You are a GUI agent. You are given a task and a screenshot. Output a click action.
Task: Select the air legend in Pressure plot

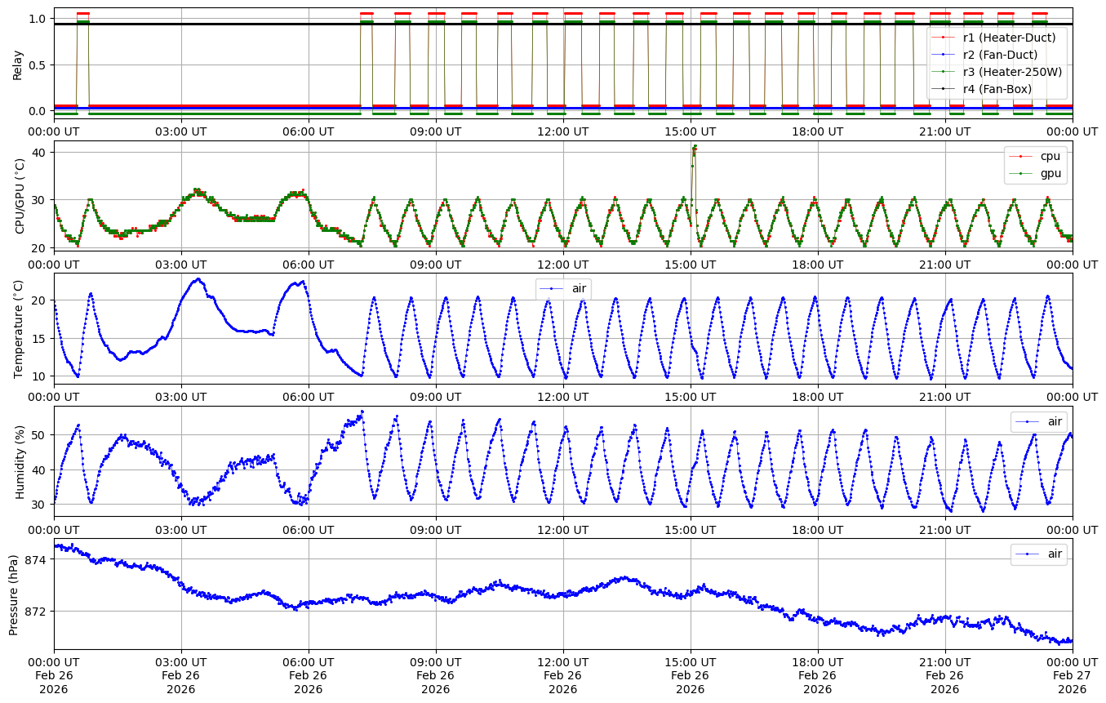1055,554
